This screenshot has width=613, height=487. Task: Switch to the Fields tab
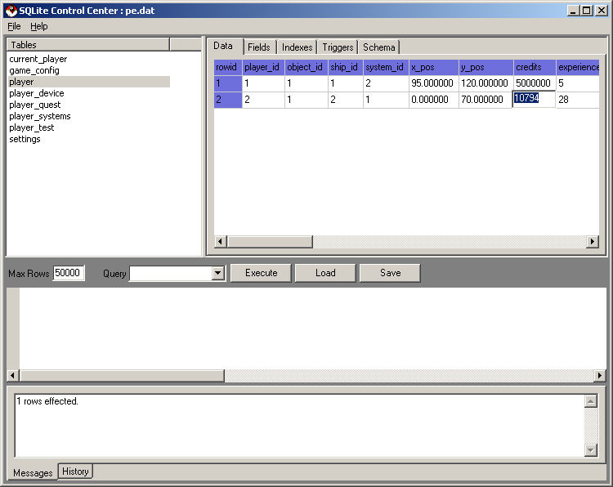click(x=258, y=47)
